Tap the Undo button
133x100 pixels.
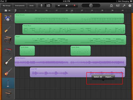click(x=31, y=6)
